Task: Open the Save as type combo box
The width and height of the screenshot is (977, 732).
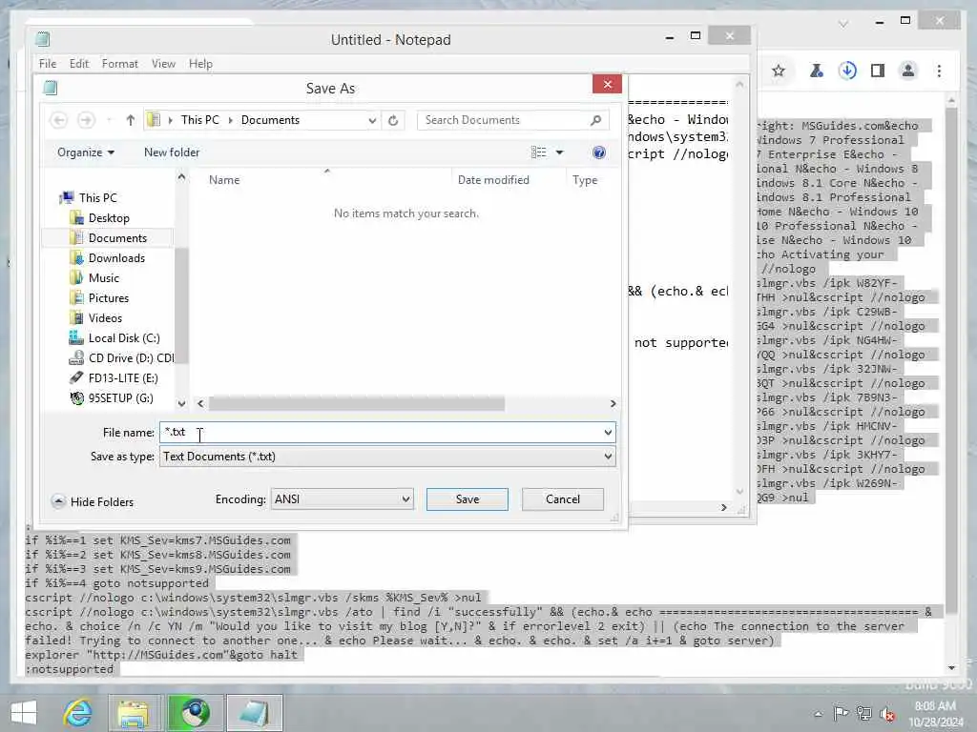Action: coord(387,457)
